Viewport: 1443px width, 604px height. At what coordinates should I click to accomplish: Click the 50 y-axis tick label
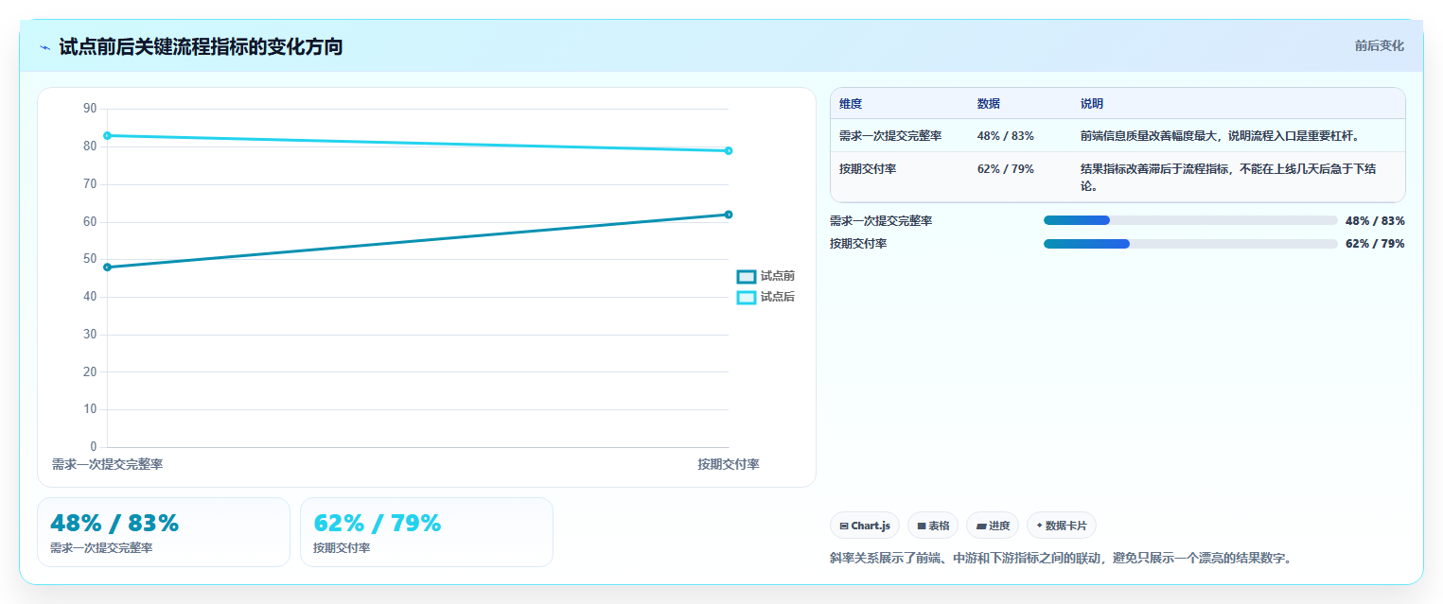[90, 259]
